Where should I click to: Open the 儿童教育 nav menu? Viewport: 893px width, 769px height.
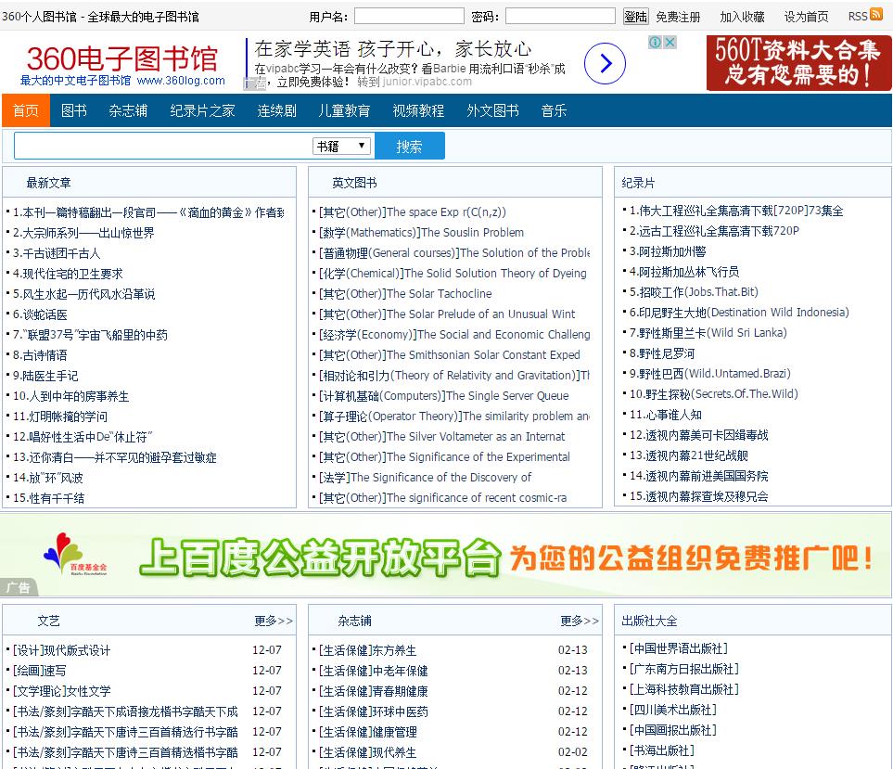click(x=345, y=110)
